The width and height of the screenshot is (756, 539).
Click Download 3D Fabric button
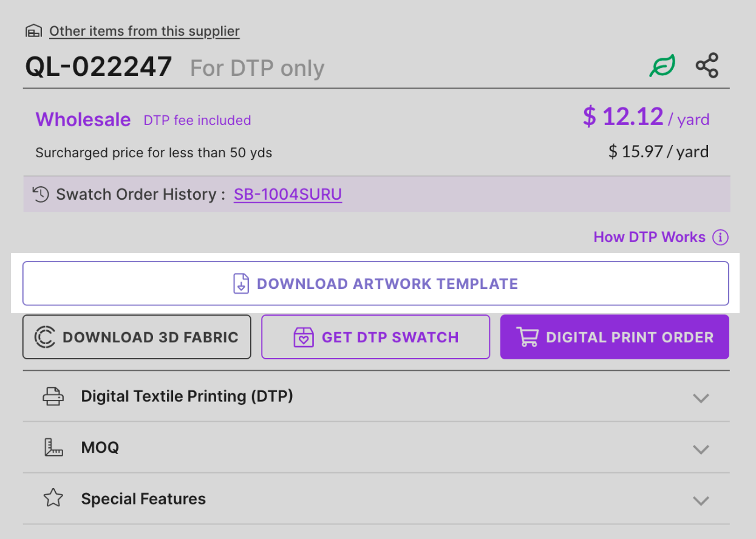137,337
